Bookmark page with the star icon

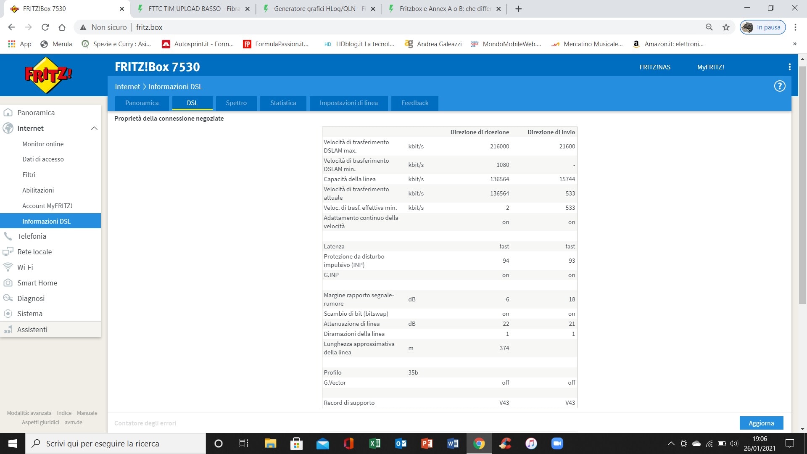click(726, 27)
